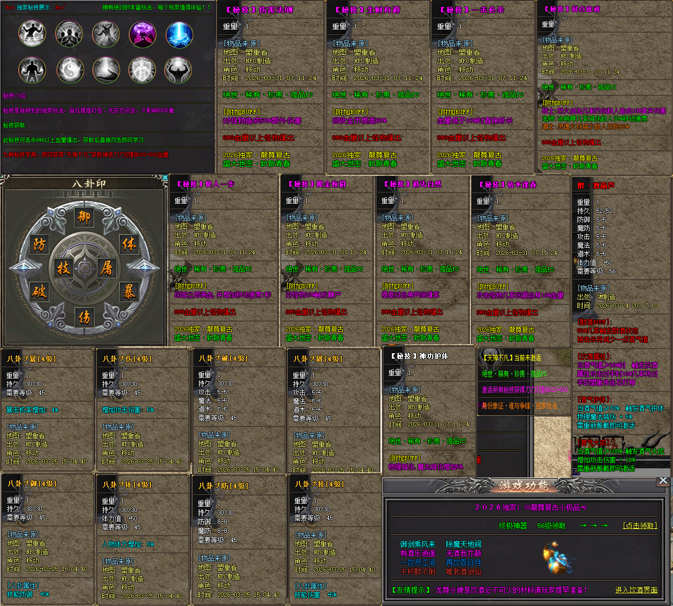Select the glowing hand skill icon

pos(106,70)
